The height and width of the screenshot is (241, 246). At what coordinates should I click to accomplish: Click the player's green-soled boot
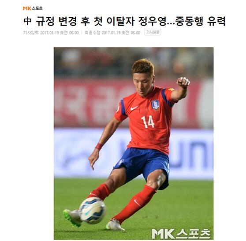point(72,218)
